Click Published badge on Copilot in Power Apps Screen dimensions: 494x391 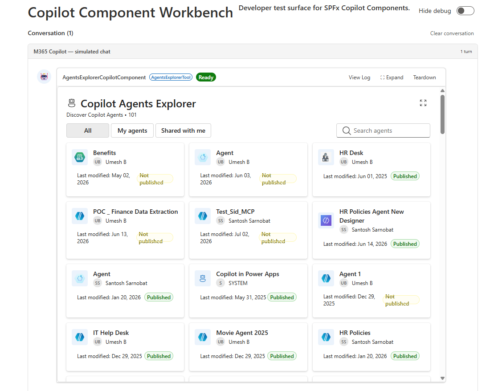tap(282, 297)
